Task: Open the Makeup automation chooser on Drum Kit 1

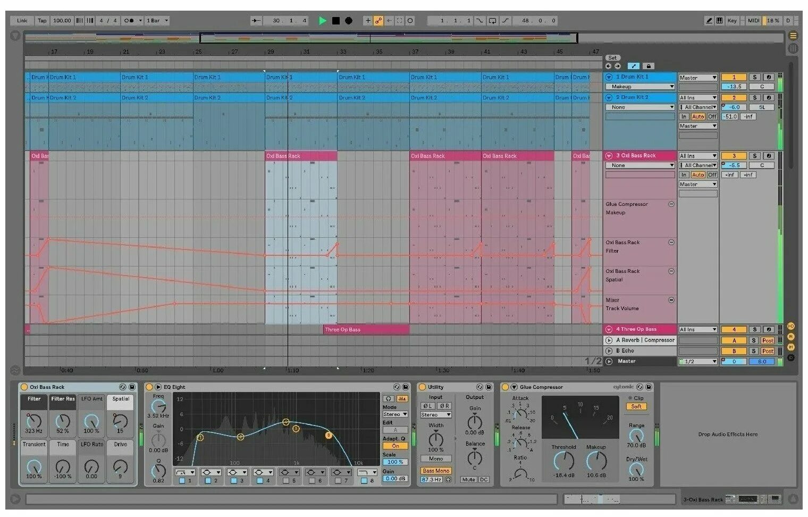Action: [640, 87]
